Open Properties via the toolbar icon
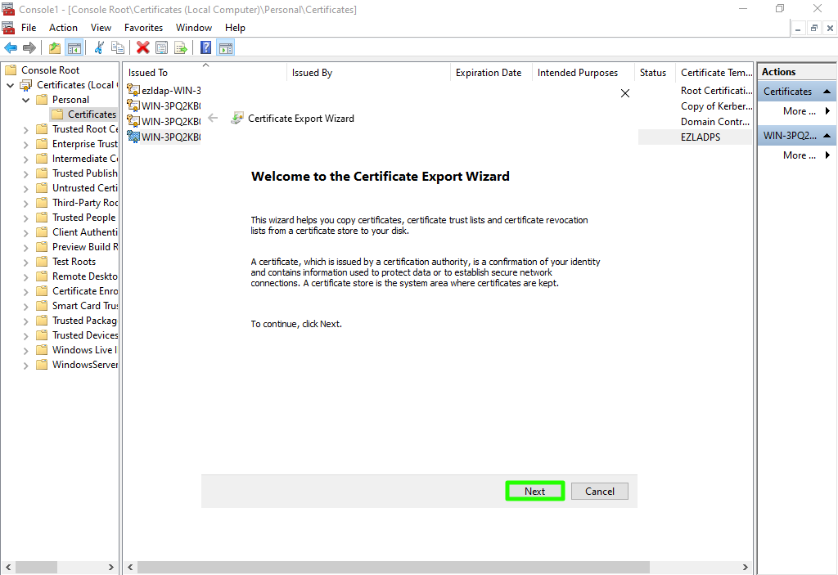 [x=161, y=48]
